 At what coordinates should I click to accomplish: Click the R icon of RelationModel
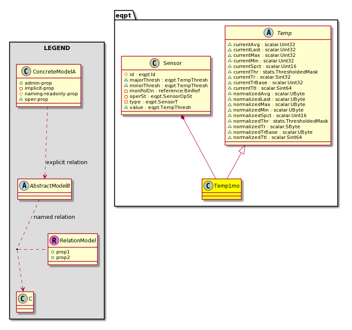[x=54, y=240]
